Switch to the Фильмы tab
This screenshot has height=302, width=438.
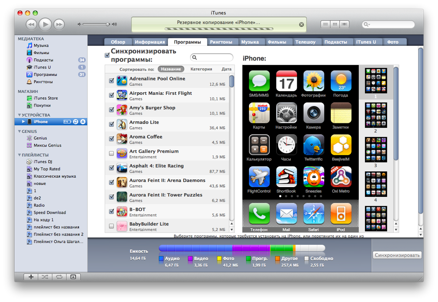click(x=277, y=42)
